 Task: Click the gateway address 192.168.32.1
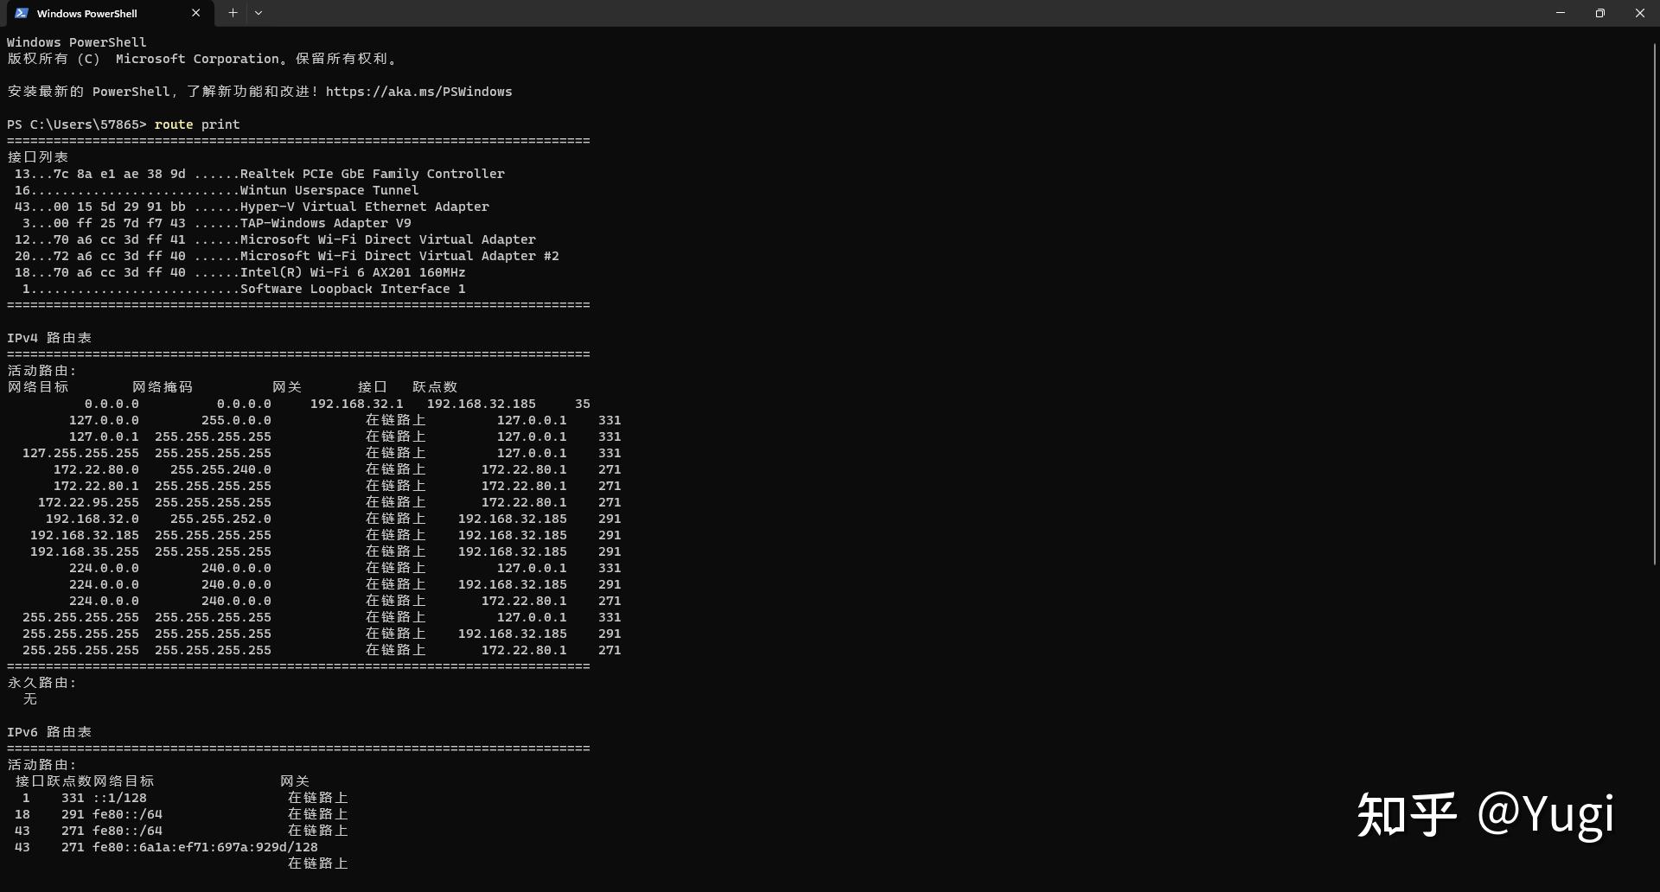click(x=356, y=403)
